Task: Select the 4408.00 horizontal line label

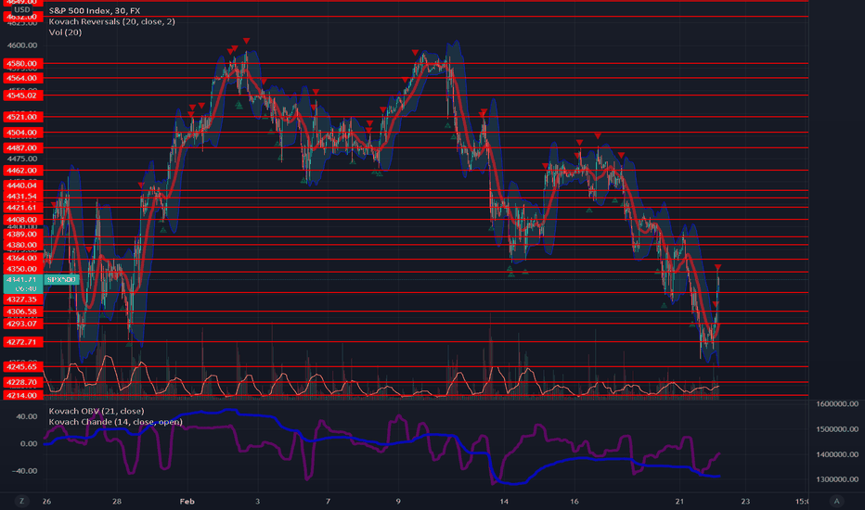Action: pyautogui.click(x=22, y=220)
